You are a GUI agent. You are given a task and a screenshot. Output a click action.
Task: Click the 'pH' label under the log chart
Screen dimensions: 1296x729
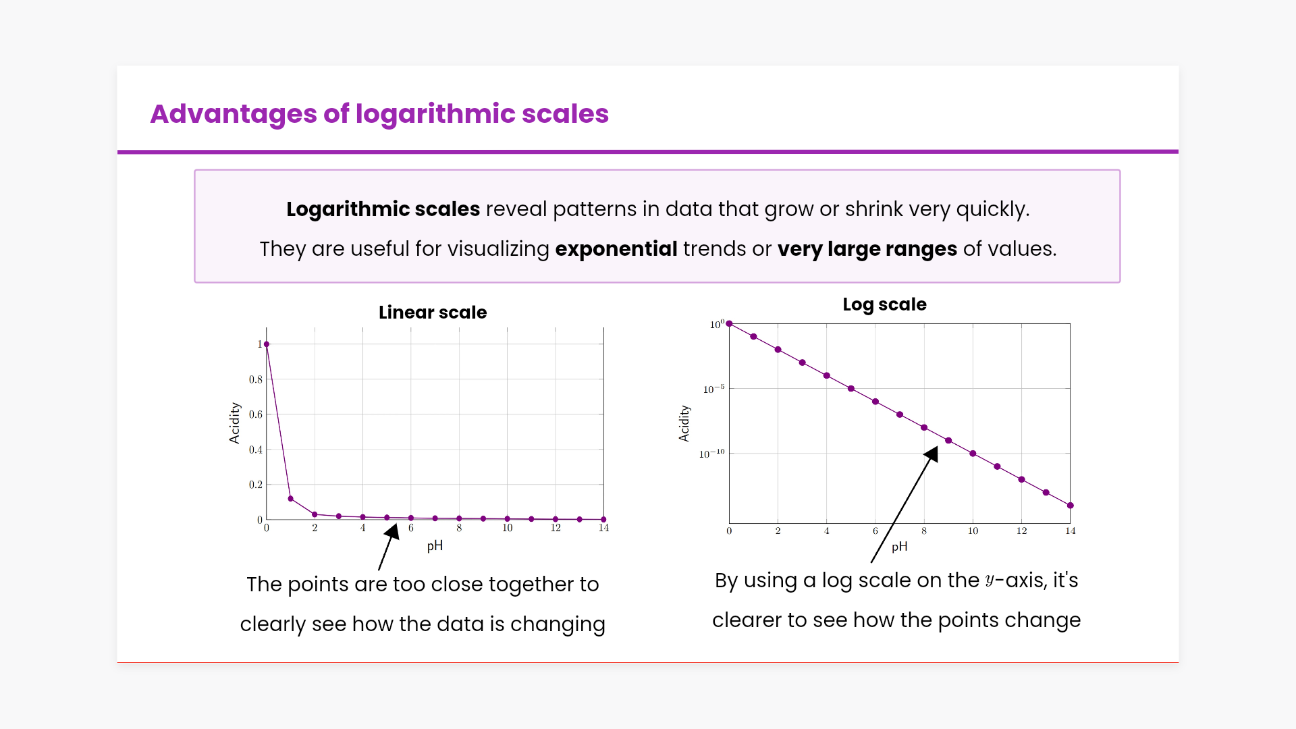point(899,547)
